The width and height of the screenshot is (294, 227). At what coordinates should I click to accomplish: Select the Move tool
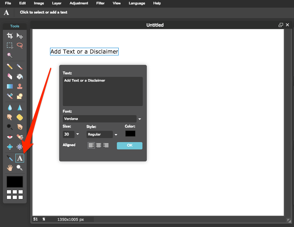20,36
